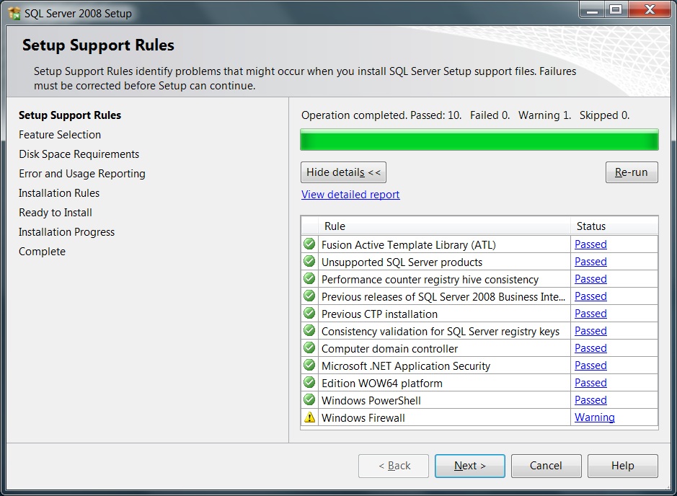Click the SQL Server Setup title bar icon
Viewport: 677px width, 496px height.
pos(14,13)
